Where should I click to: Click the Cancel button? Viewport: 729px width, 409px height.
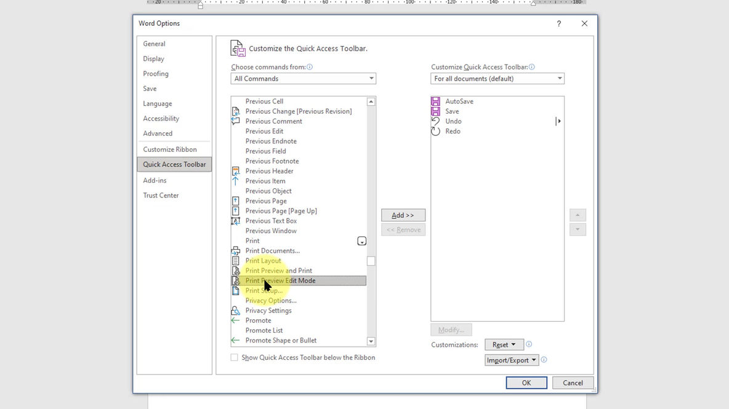click(x=573, y=383)
